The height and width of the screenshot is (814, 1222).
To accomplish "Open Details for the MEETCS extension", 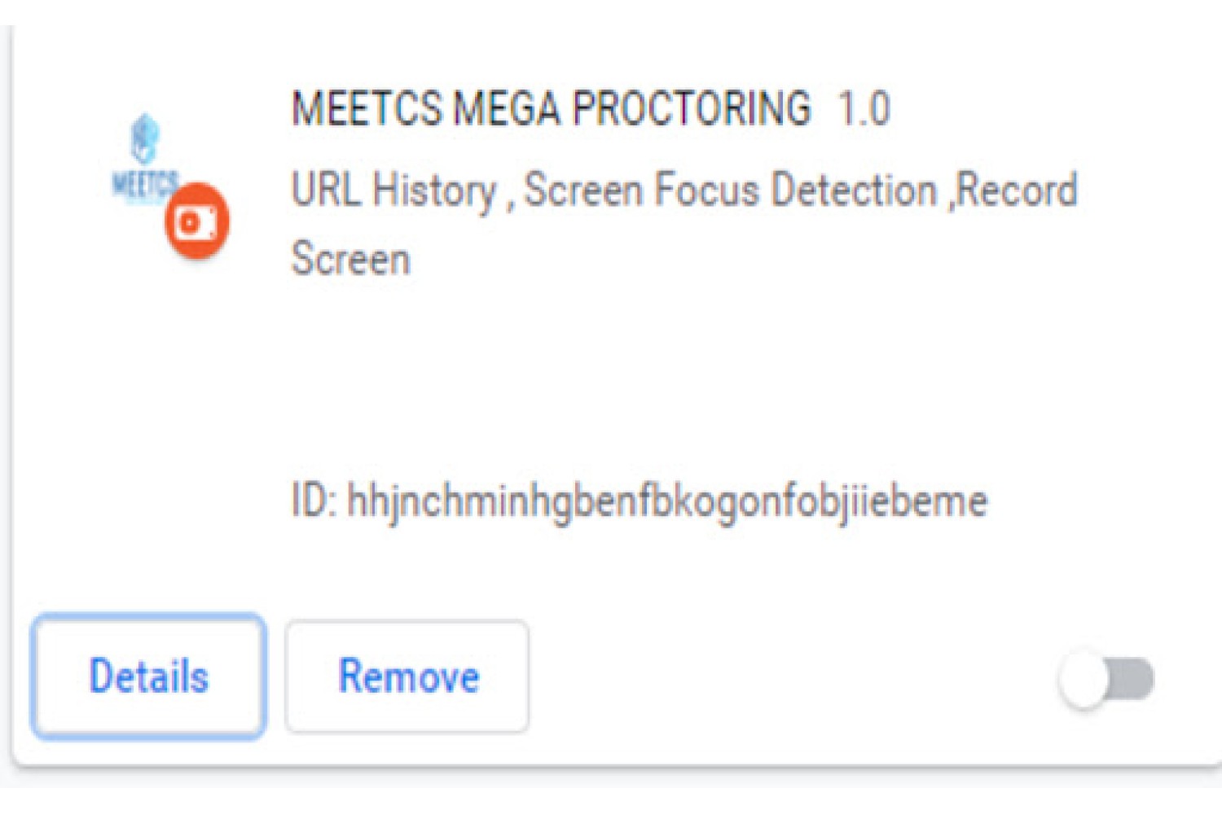I will click(149, 676).
